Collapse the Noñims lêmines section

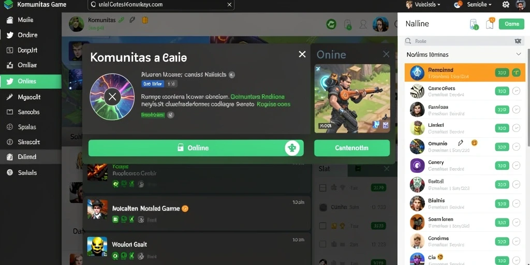pos(519,54)
